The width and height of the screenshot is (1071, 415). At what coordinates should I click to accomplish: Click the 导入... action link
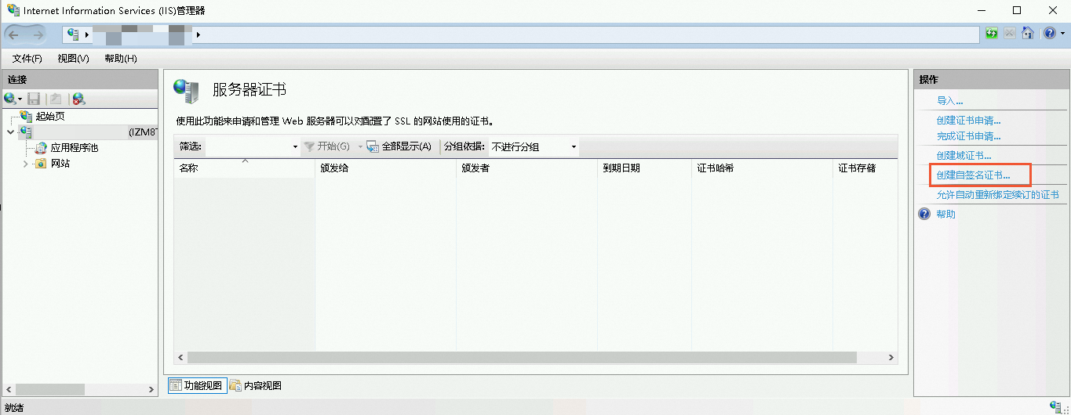pyautogui.click(x=949, y=101)
